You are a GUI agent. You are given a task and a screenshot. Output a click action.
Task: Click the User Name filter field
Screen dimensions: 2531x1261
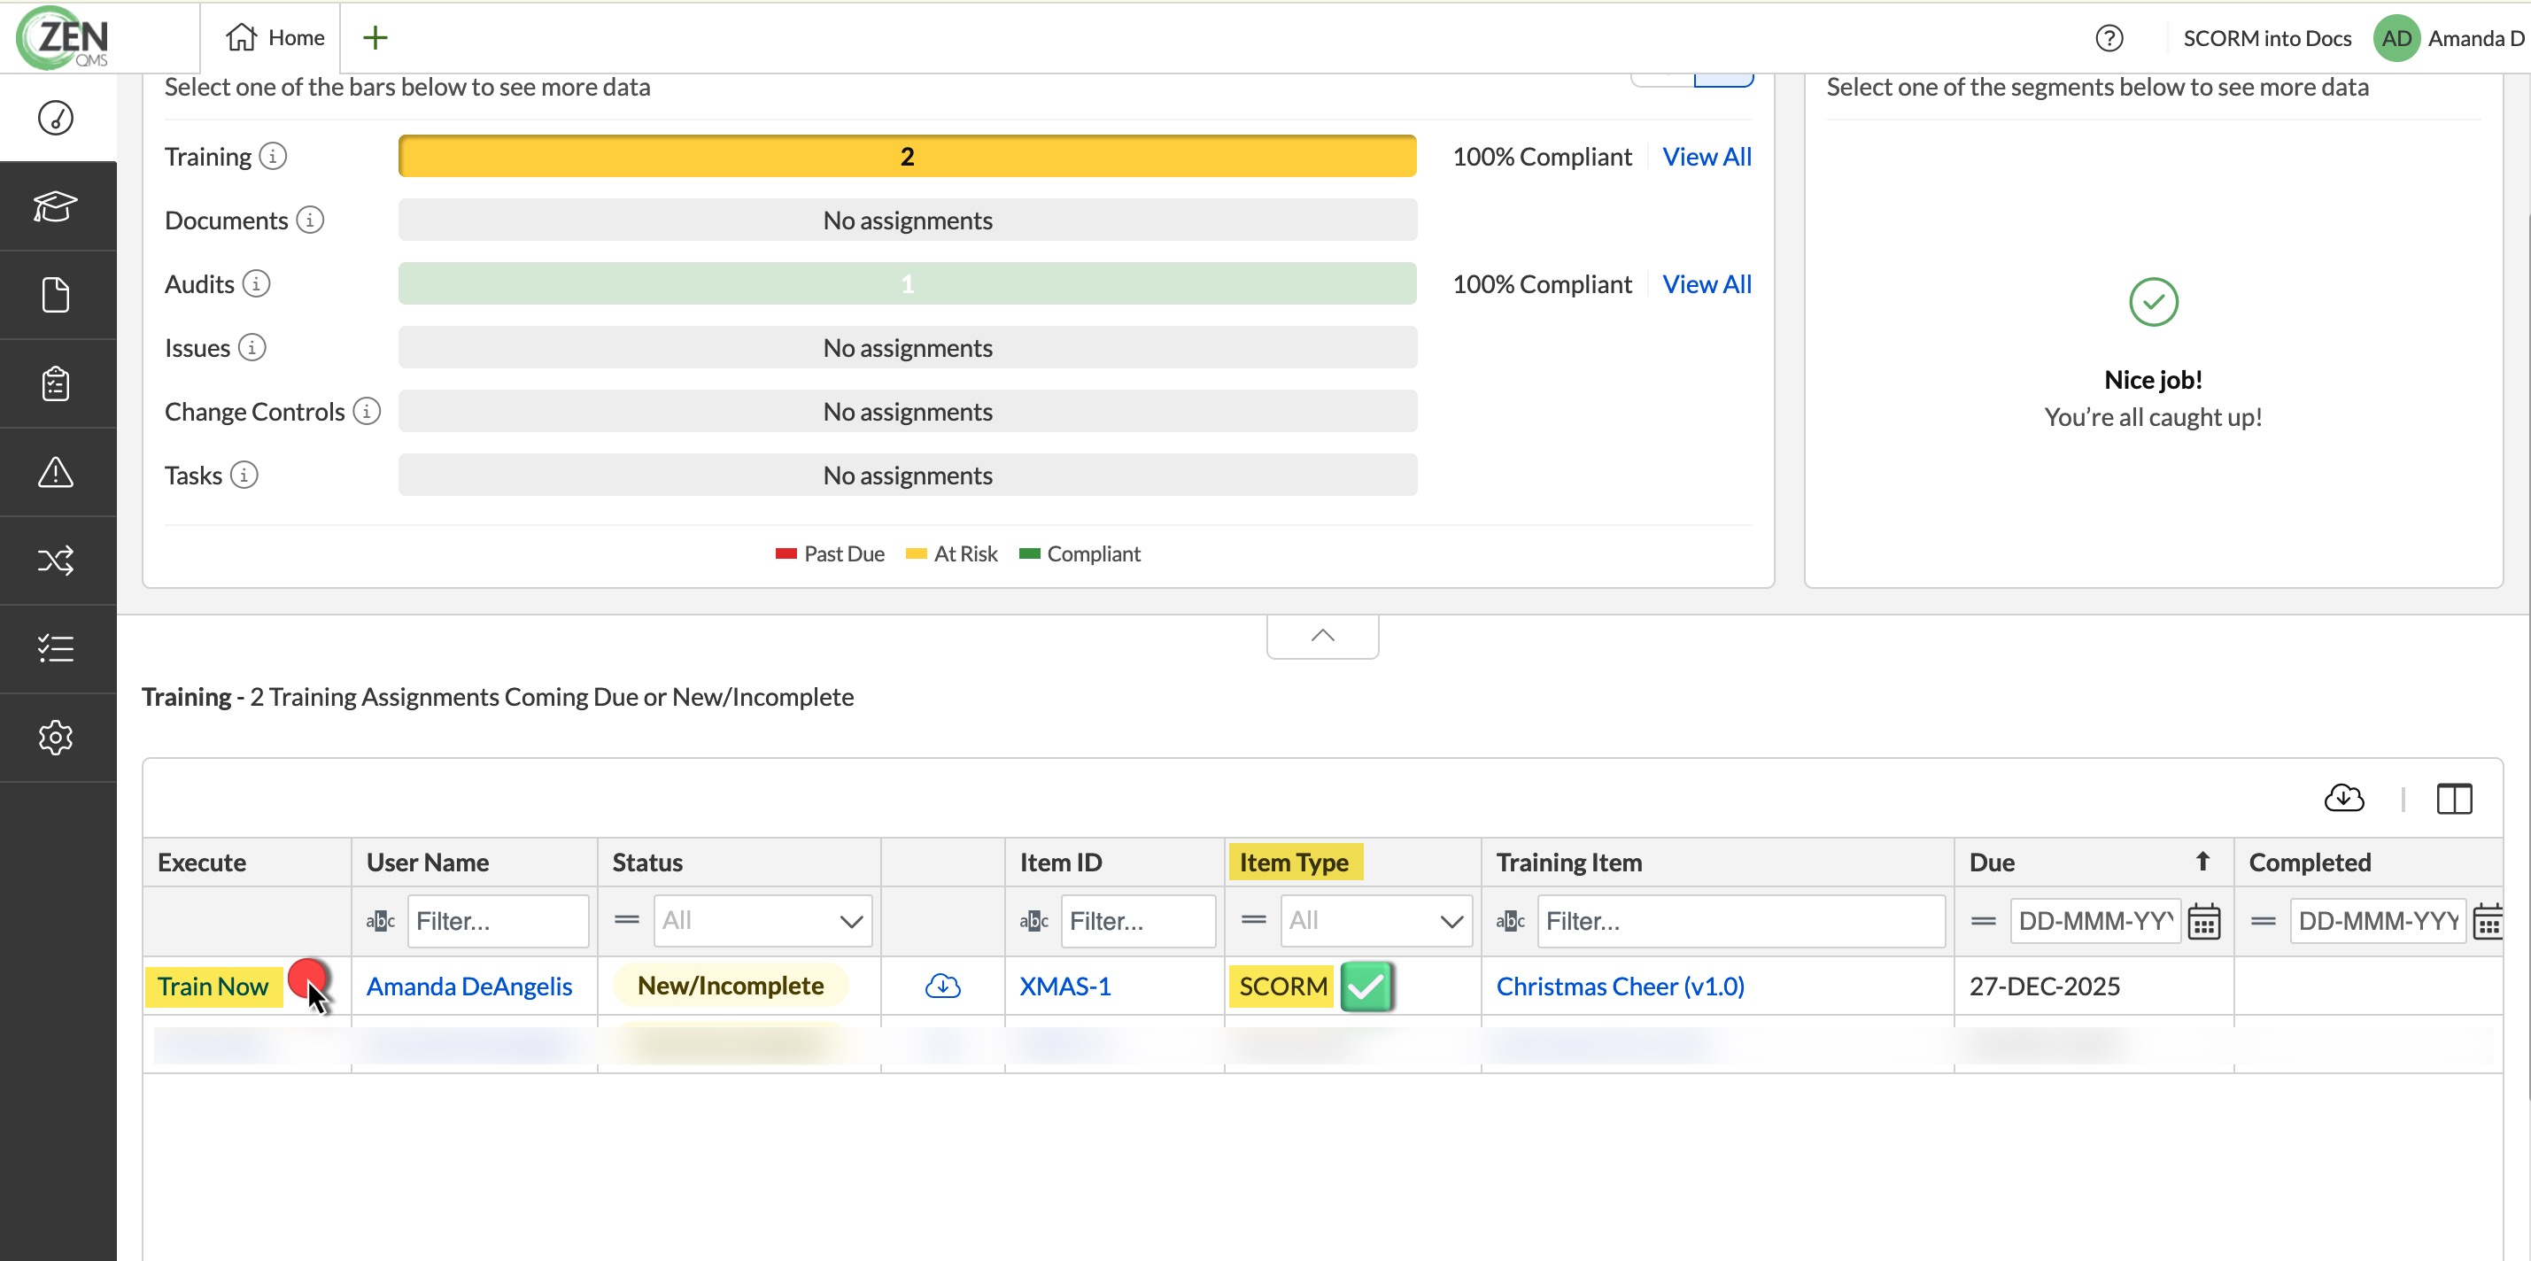(499, 921)
